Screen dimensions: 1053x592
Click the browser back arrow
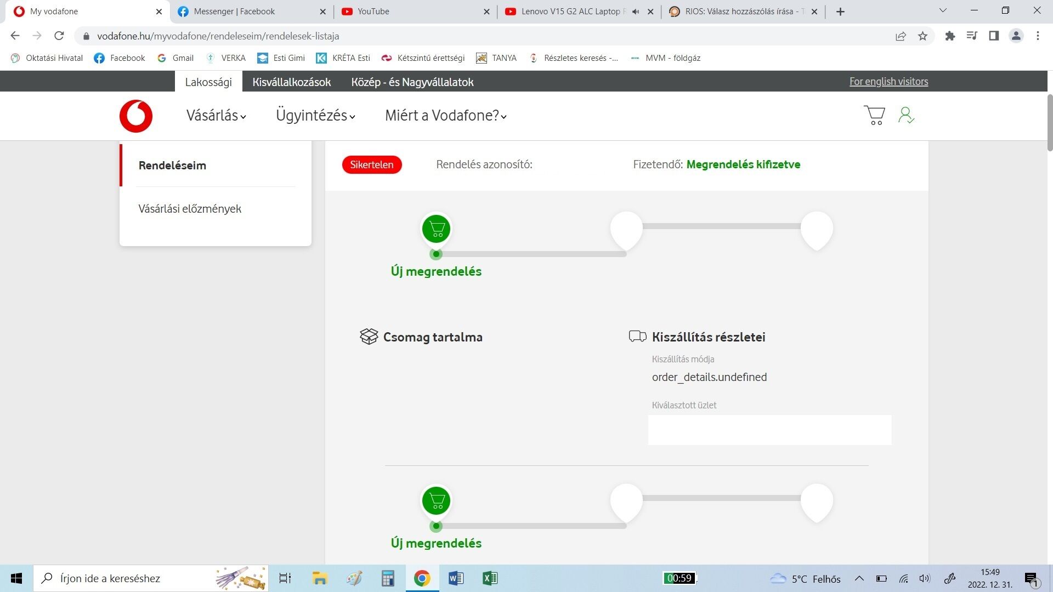pos(15,36)
